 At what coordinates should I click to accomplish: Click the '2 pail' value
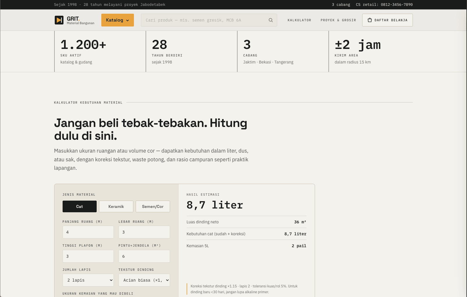click(x=299, y=246)
